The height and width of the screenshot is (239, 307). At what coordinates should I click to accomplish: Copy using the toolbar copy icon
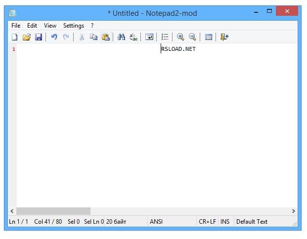pos(94,37)
